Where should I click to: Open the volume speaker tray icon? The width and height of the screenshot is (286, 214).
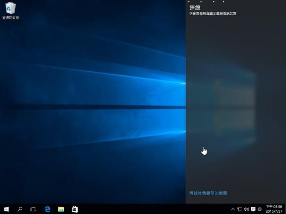247,209
